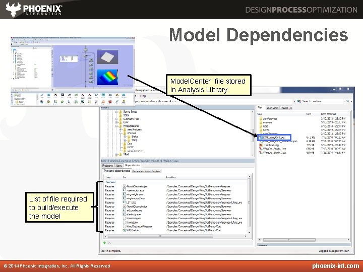Image resolution: width=363 pixels, height=272 pixels.
Task: Select the highlighted 001_WingOpt1.pxc file
Action: click(x=274, y=138)
